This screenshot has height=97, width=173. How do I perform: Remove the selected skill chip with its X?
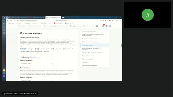pos(39,57)
